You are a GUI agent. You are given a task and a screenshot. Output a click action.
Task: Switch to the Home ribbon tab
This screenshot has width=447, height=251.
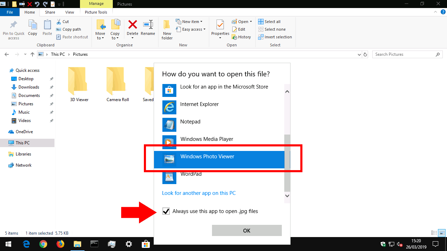pyautogui.click(x=30, y=12)
